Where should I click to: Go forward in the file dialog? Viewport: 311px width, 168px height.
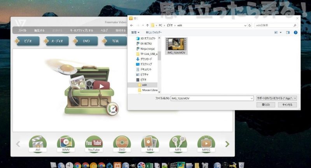coord(138,25)
